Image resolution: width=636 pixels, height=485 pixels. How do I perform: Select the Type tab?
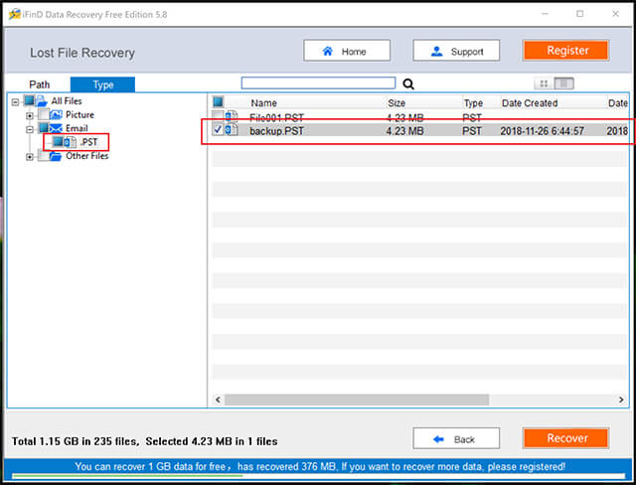point(102,84)
